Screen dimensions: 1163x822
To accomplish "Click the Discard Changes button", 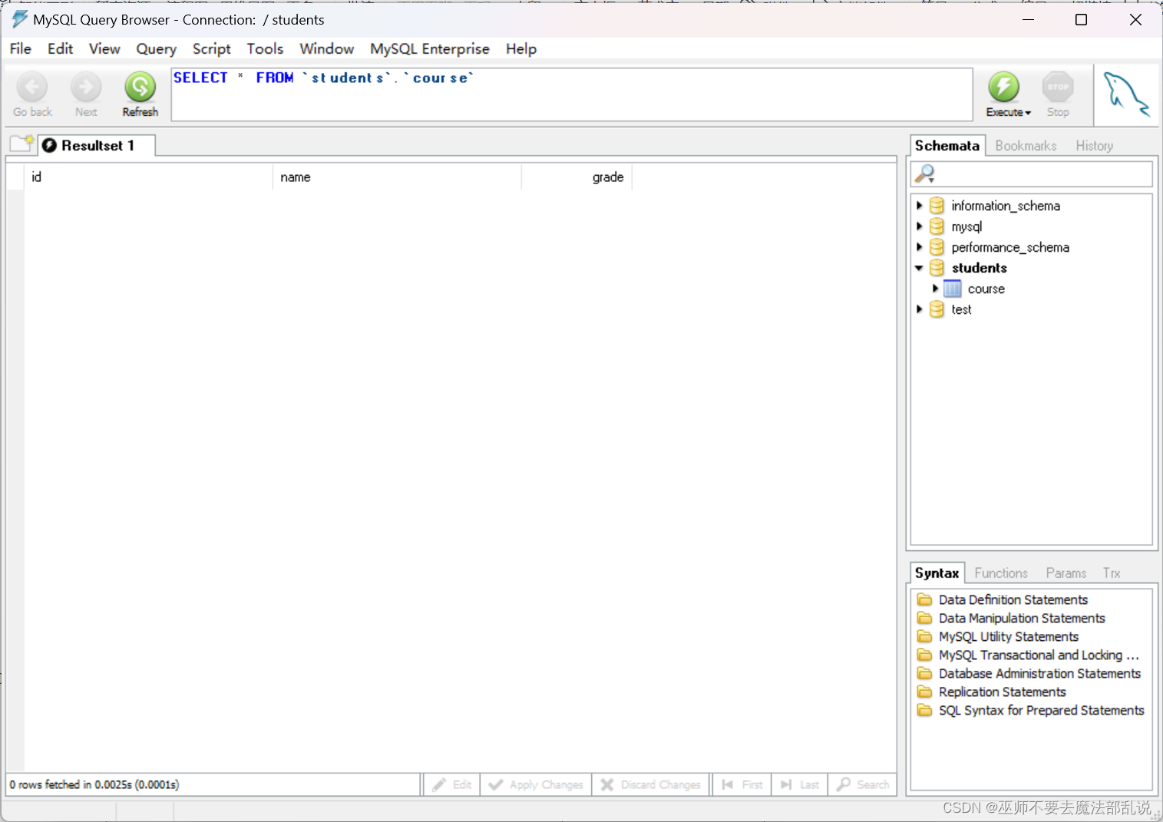I will pyautogui.click(x=651, y=784).
